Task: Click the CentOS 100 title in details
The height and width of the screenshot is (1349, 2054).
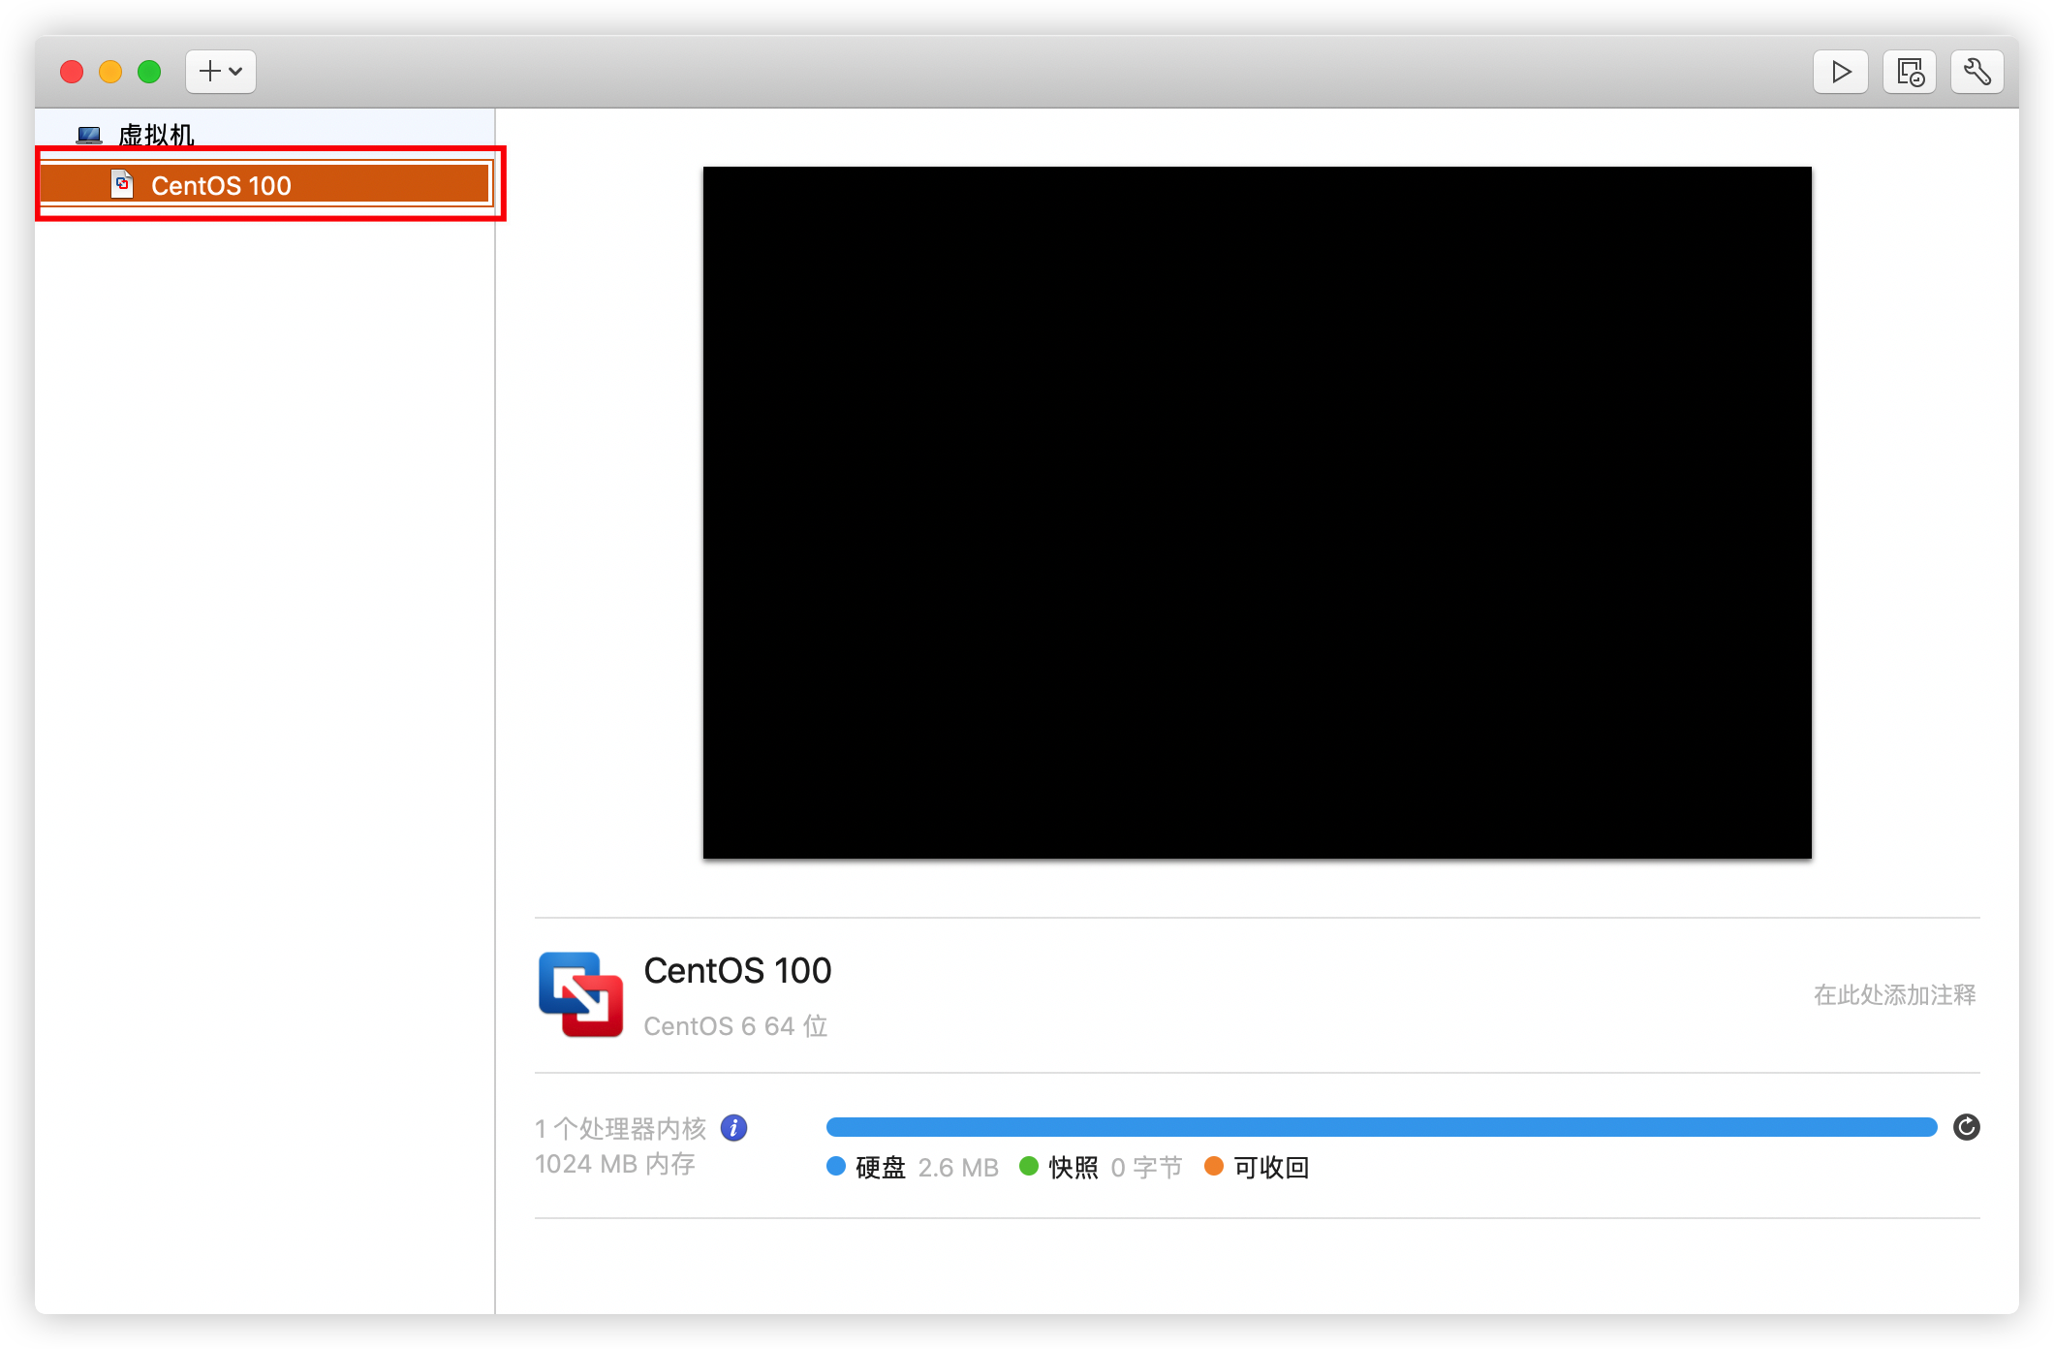Action: 737,971
